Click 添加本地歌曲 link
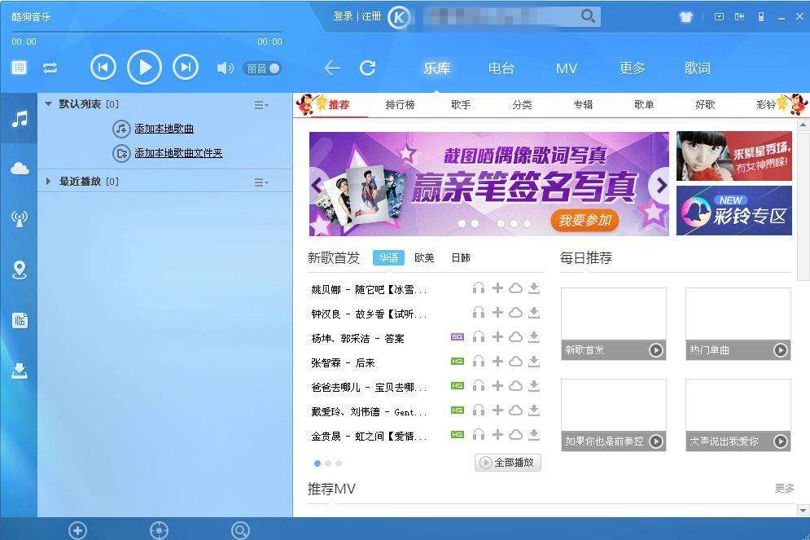810x540 pixels. pos(164,129)
